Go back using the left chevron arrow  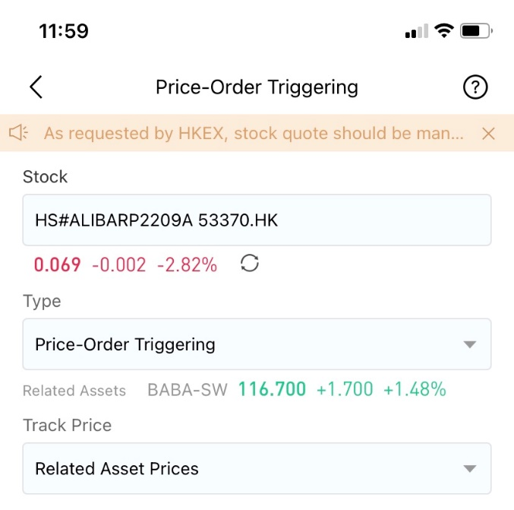click(36, 87)
